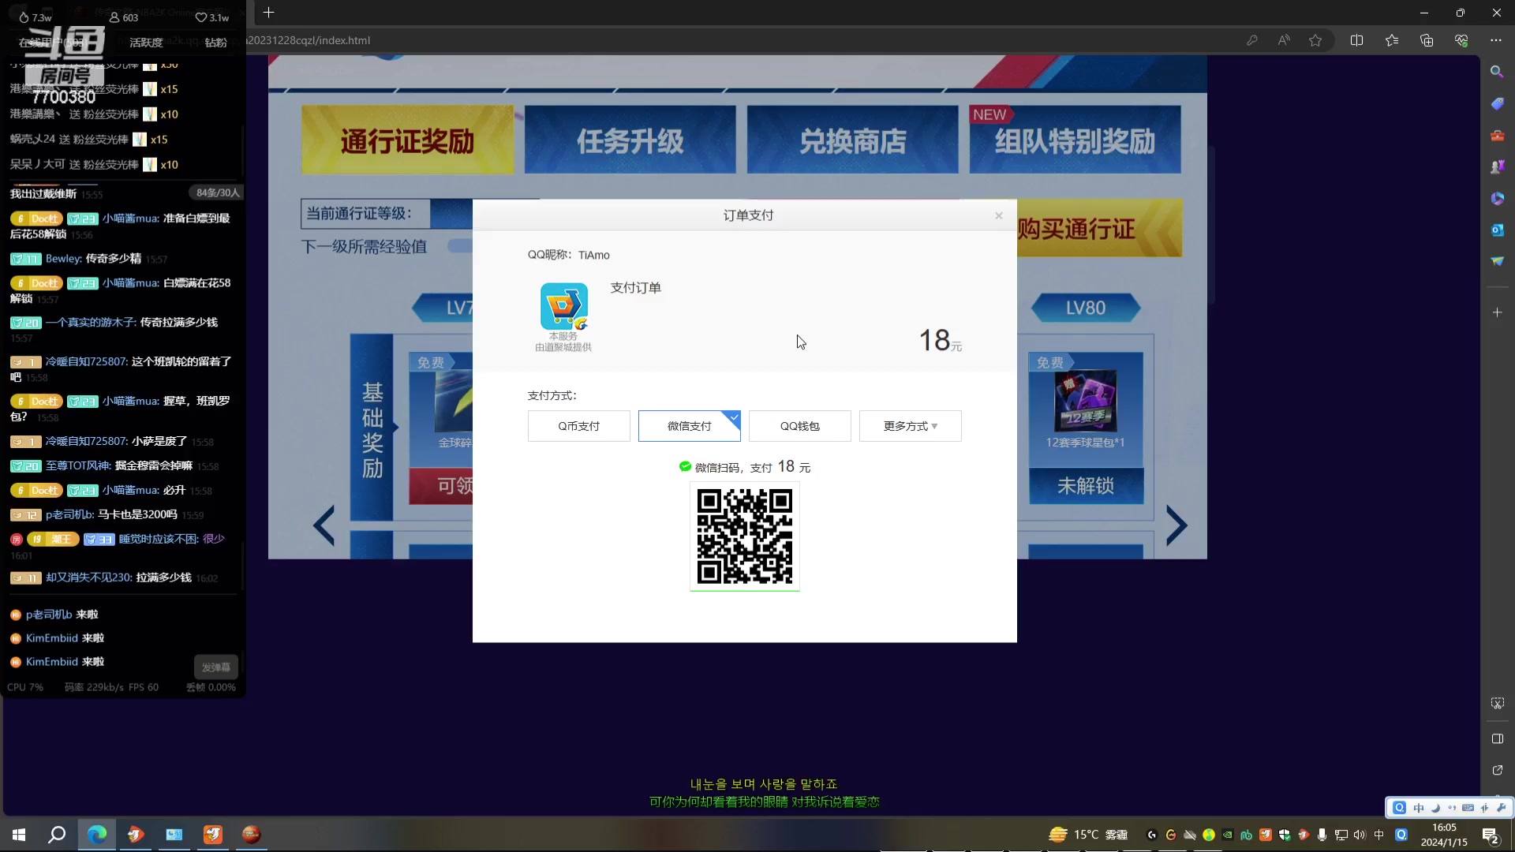Open browser collections icon
Viewport: 1515px width, 852px height.
pos(1426,40)
